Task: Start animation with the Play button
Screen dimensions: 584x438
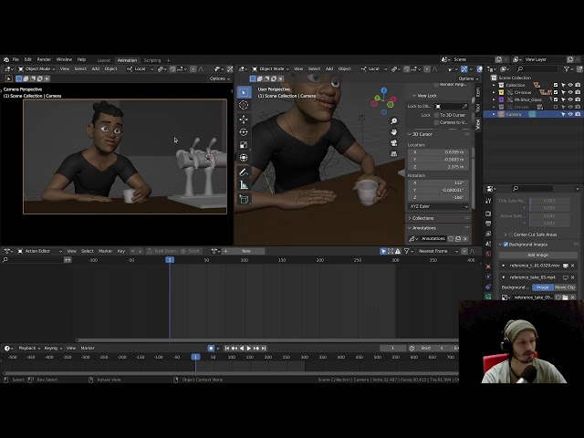Action: pos(249,349)
